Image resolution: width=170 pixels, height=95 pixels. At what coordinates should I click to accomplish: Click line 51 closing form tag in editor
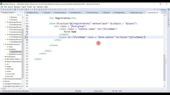point(53,45)
